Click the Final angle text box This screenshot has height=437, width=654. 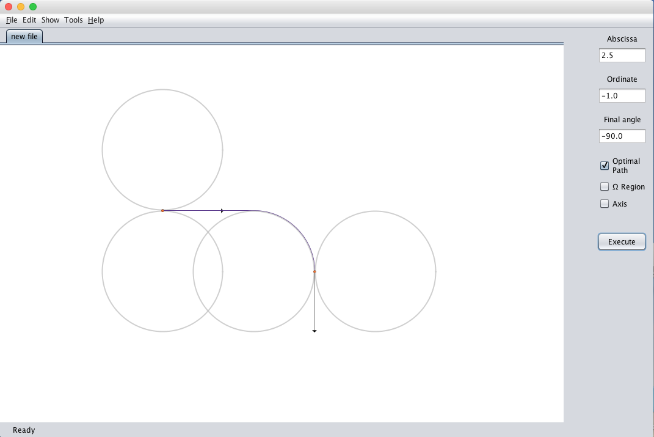[622, 136]
